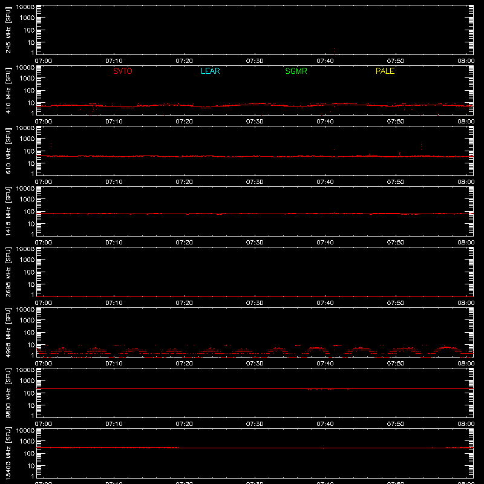Viewport: 484px width, 484px height.
Task: Click 07:30 time label of the 2695 MHz panel
Action: coord(255,303)
